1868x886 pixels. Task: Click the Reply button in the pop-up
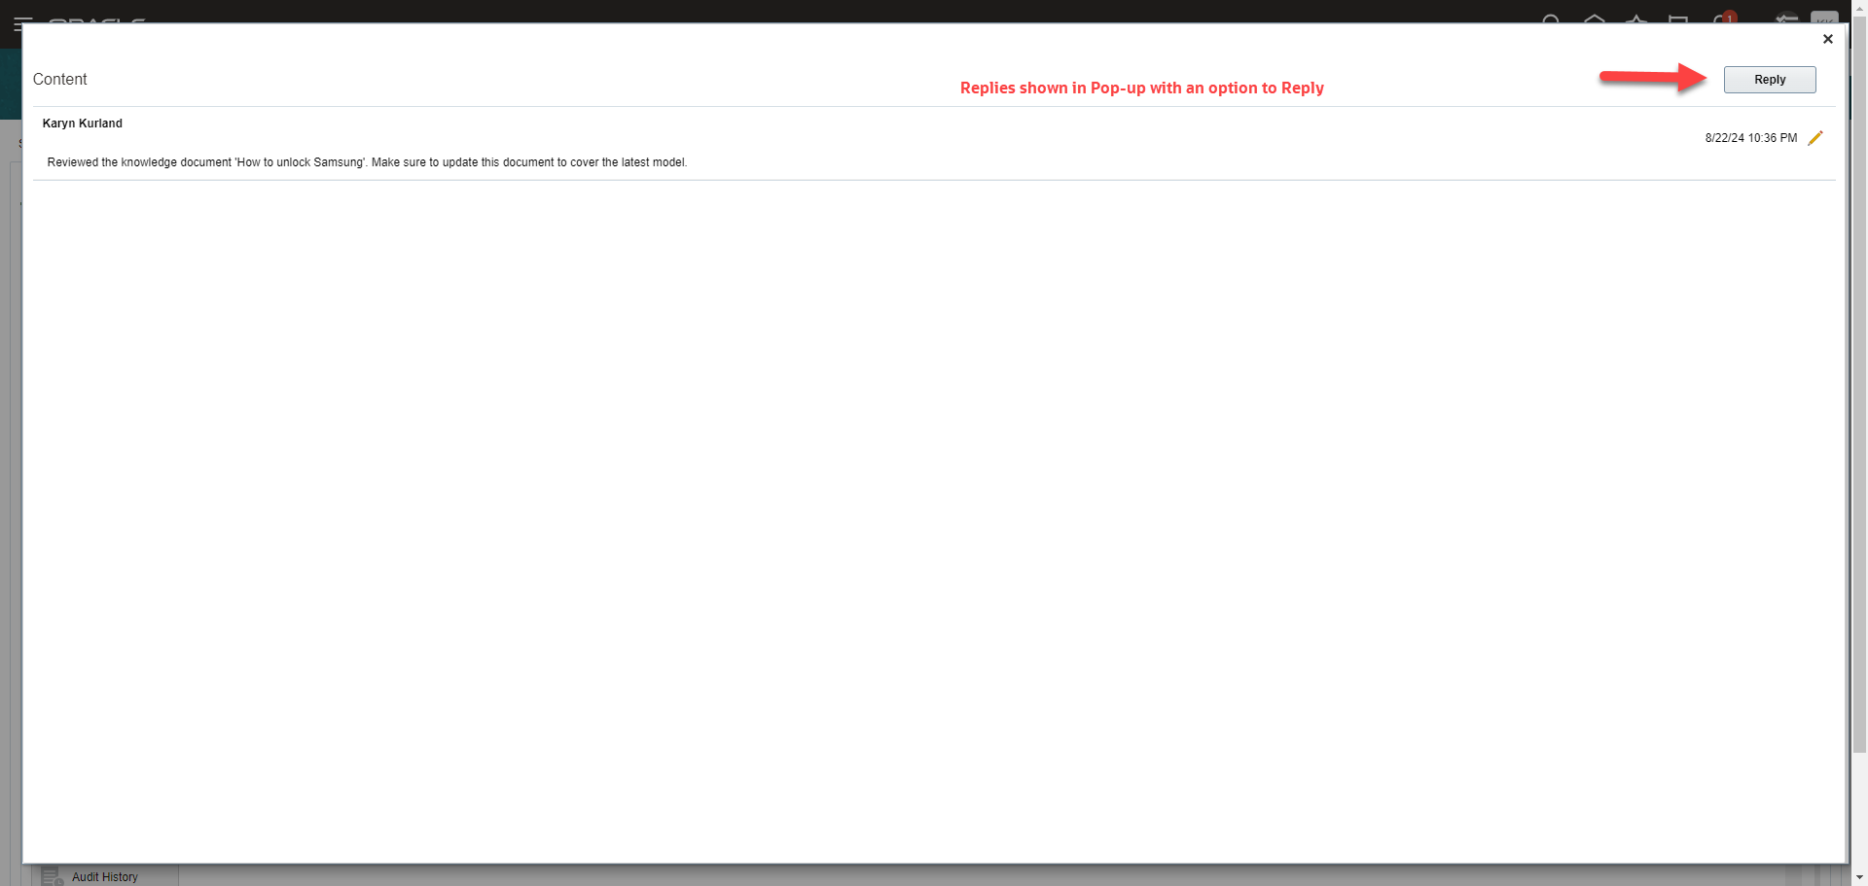click(1769, 80)
